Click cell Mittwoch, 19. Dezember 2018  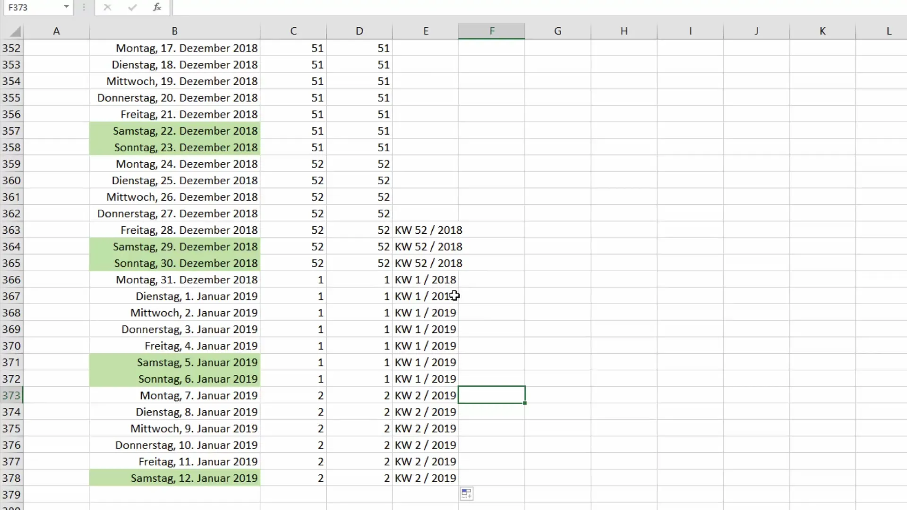coord(175,81)
